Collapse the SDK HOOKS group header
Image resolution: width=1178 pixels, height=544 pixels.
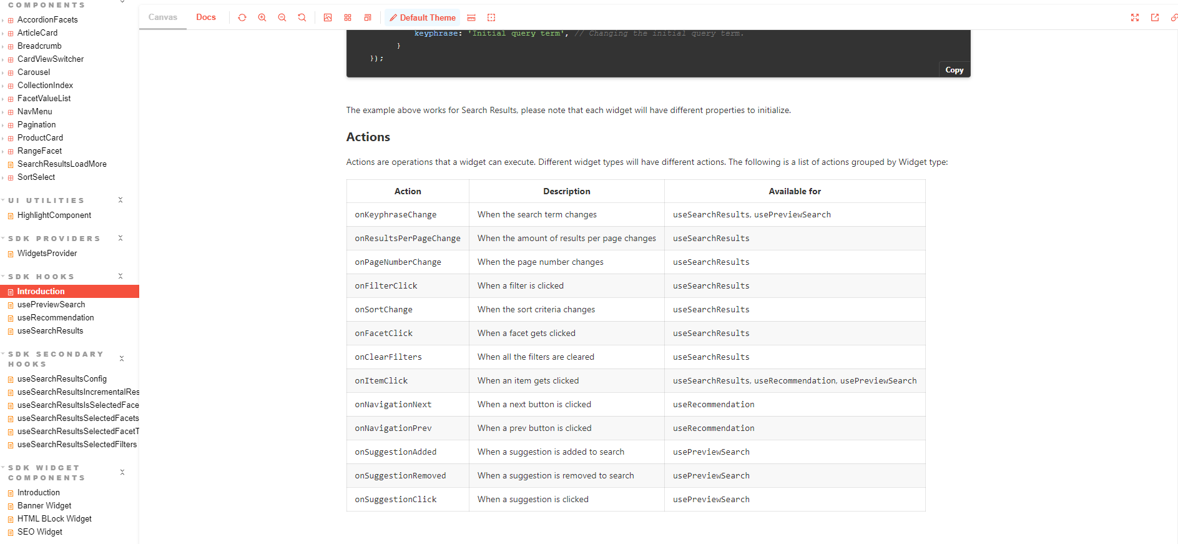(x=41, y=277)
